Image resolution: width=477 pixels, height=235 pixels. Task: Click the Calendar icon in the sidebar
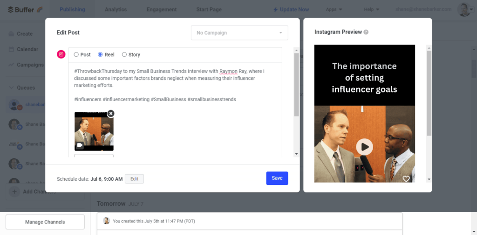pyautogui.click(x=11, y=49)
